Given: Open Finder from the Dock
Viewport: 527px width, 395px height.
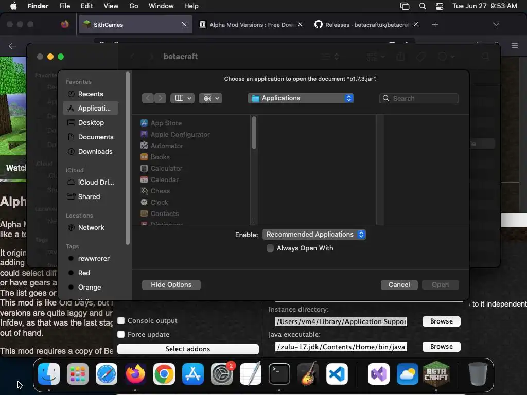Looking at the screenshot, I should tap(49, 374).
